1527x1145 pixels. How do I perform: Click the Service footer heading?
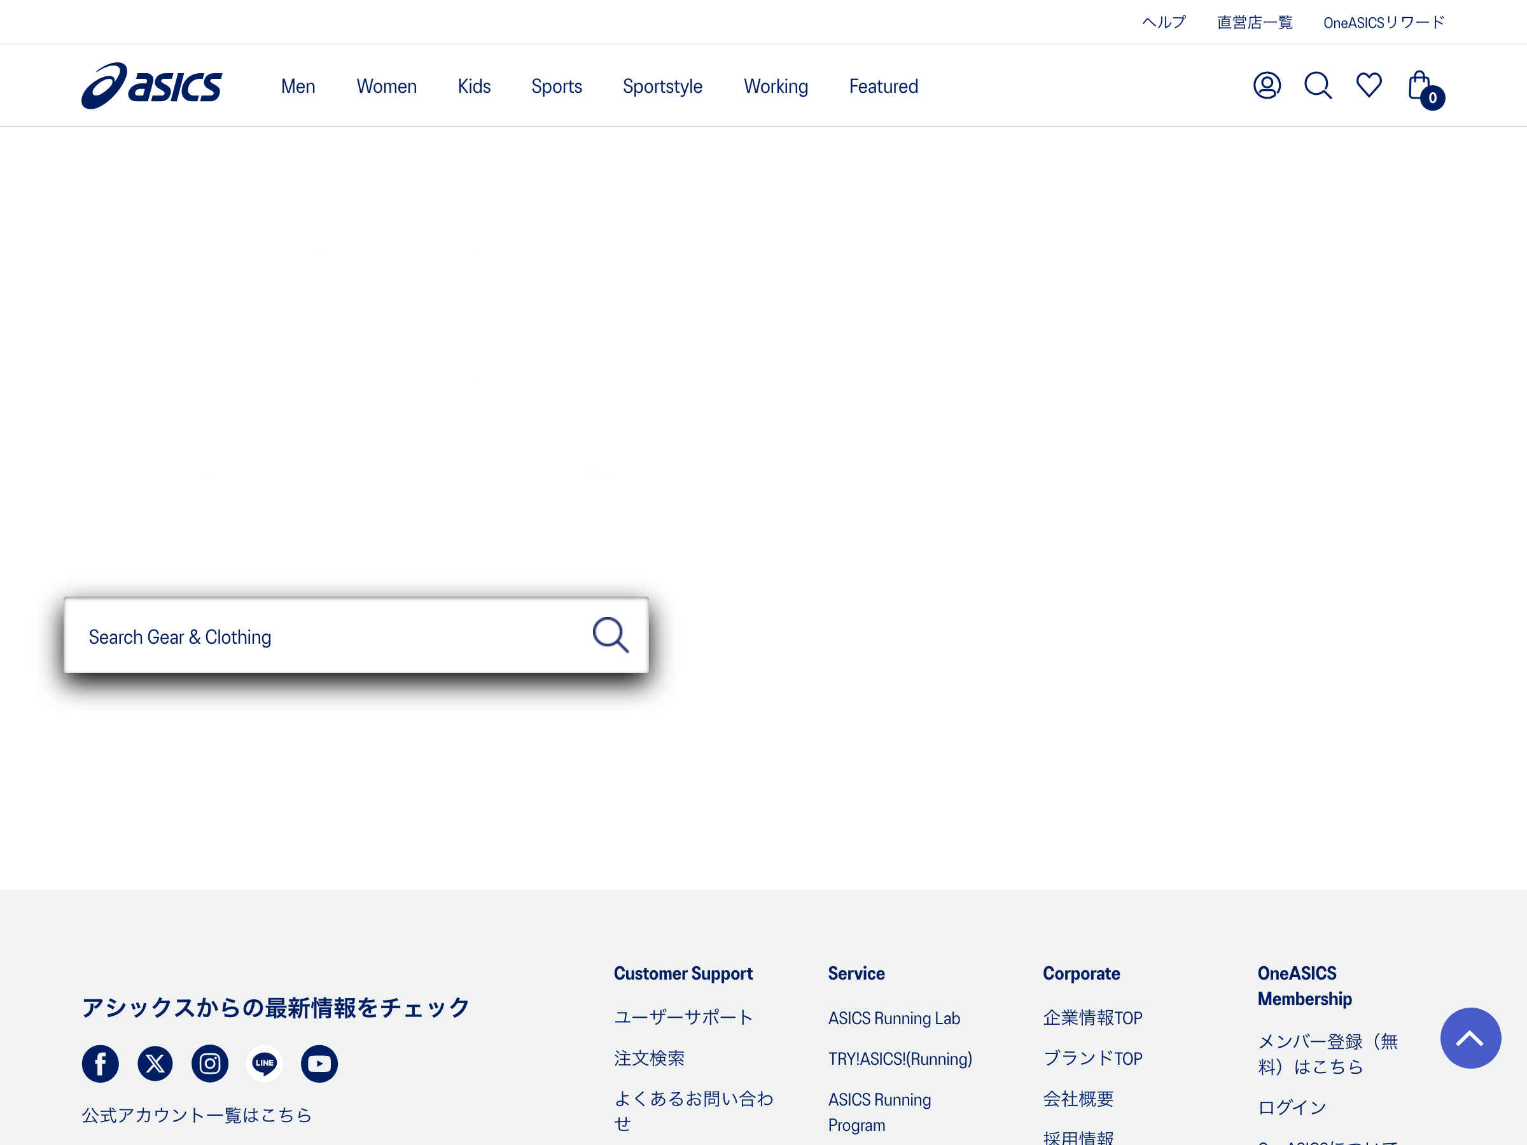click(856, 973)
